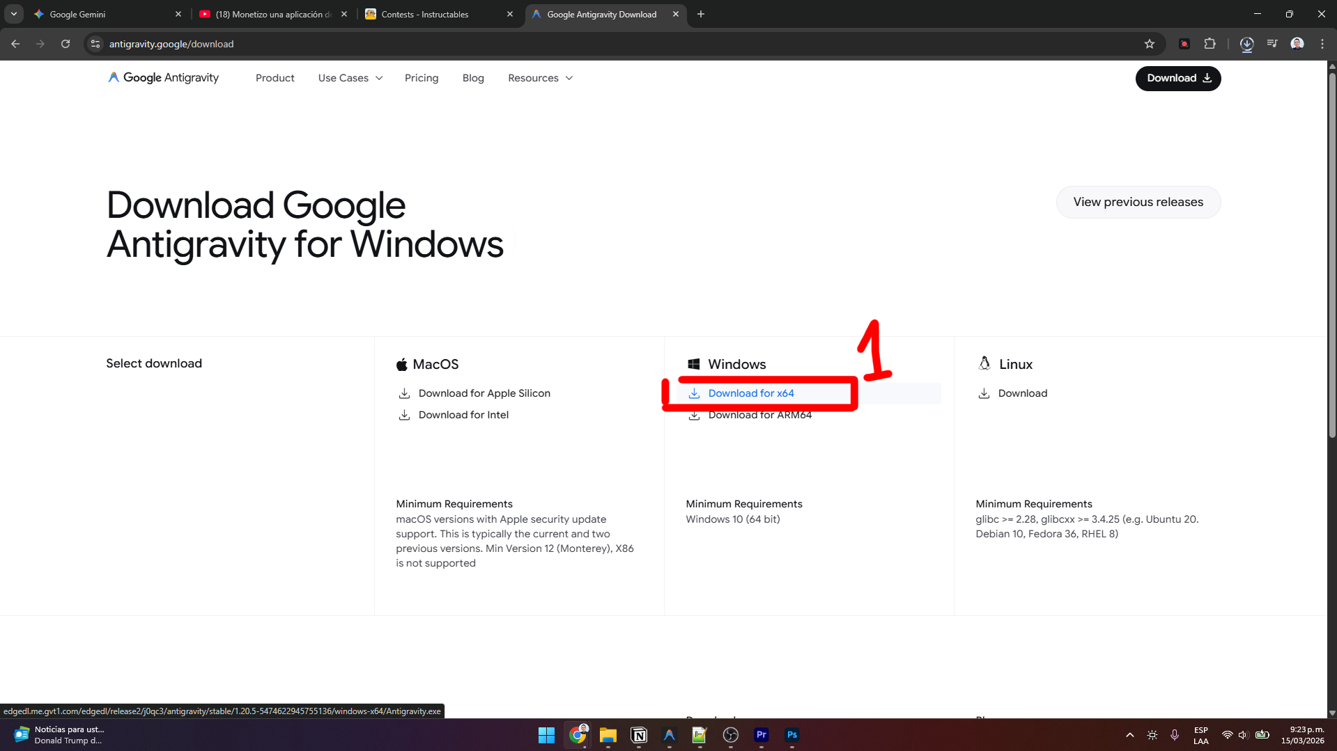Open the Blog page
Screen dimensions: 1337x751
tap(473, 78)
